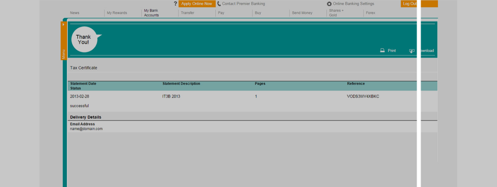Click the Statement Description column header
The width and height of the screenshot is (497, 187).
pyautogui.click(x=181, y=84)
